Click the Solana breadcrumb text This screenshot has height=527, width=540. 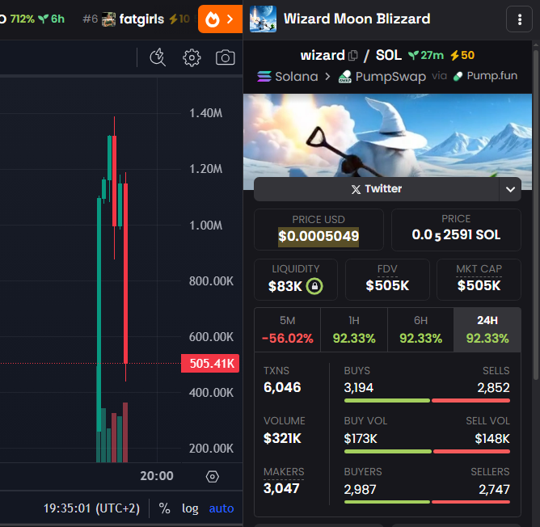pyautogui.click(x=297, y=77)
